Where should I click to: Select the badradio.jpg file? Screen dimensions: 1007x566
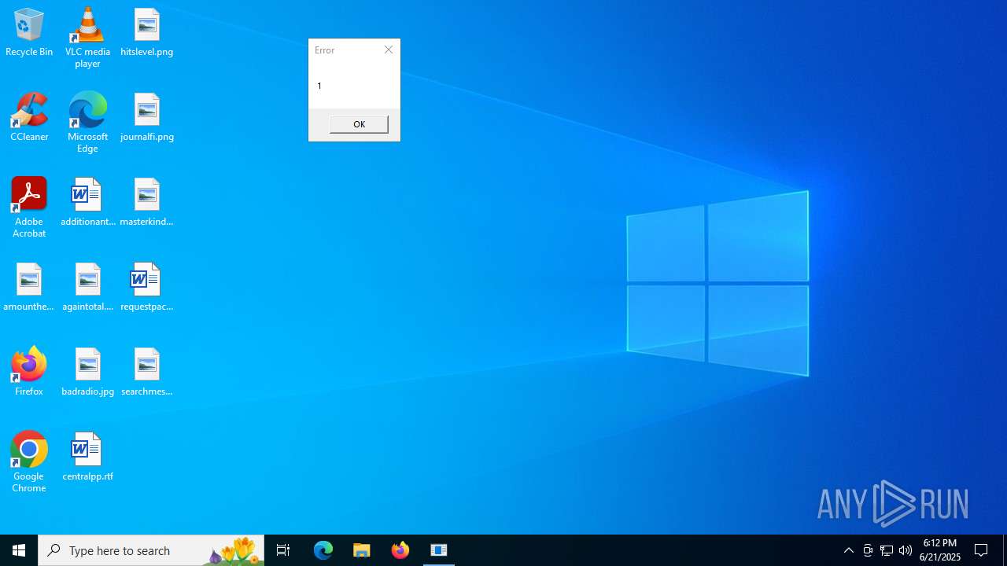point(87,373)
